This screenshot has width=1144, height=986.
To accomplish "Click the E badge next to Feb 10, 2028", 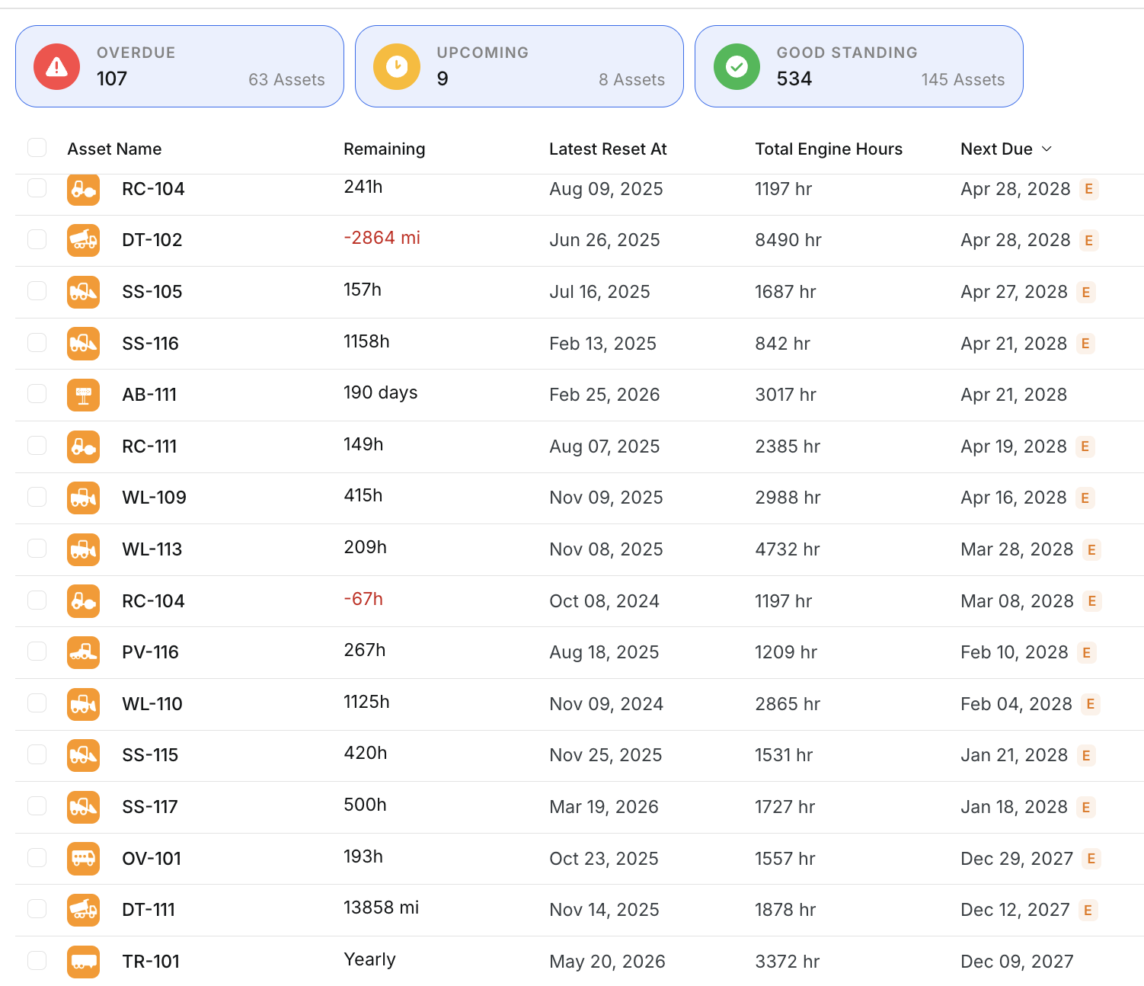I will pyautogui.click(x=1087, y=652).
